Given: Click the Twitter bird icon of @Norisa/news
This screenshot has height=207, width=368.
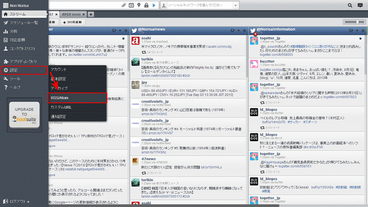Looking at the screenshot, I should (134, 30).
